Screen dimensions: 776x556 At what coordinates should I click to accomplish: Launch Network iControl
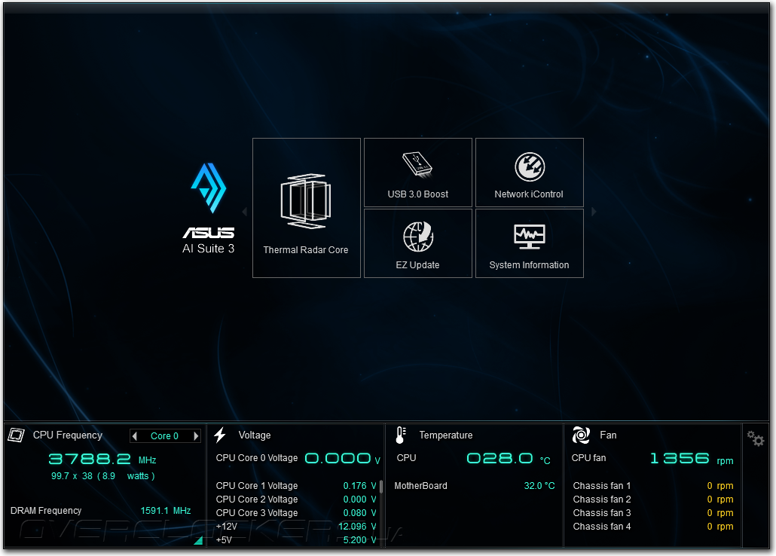click(530, 173)
